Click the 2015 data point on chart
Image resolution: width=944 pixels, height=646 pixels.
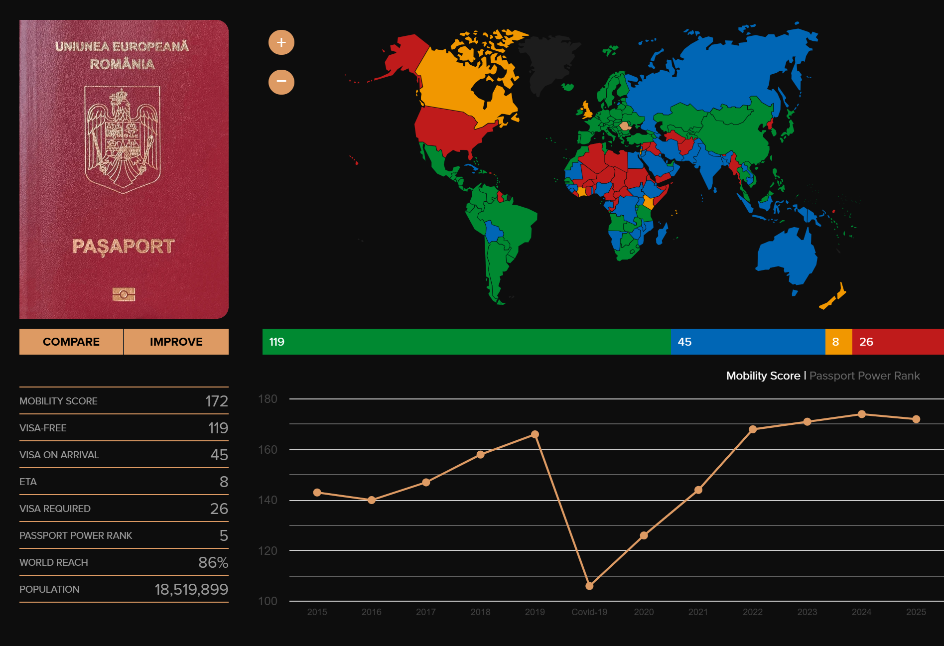click(317, 493)
